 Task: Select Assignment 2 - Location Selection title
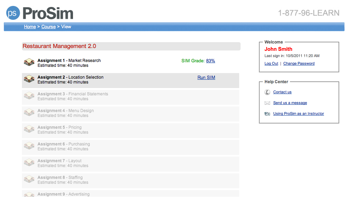[x=70, y=77]
